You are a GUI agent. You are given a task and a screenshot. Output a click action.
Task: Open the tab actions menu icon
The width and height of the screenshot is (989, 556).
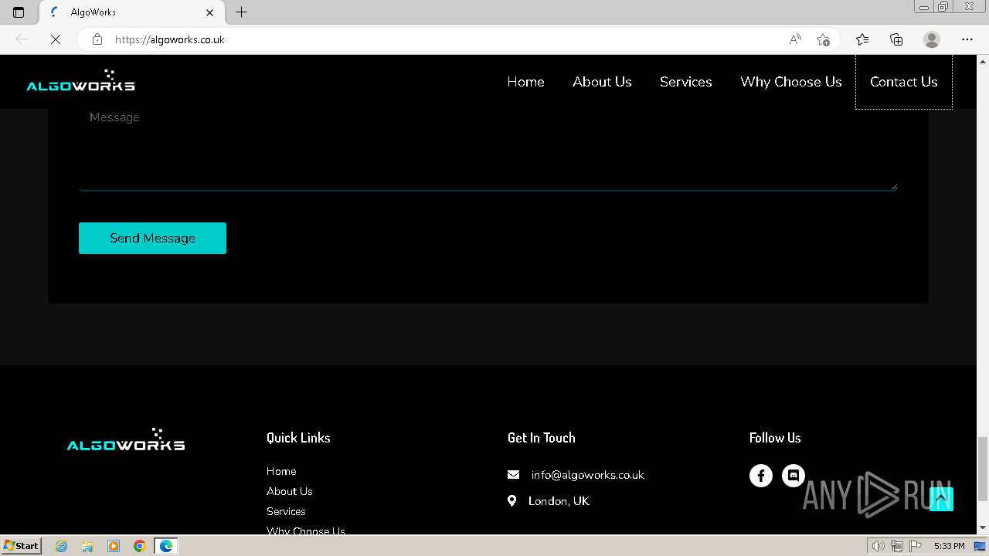click(x=19, y=12)
